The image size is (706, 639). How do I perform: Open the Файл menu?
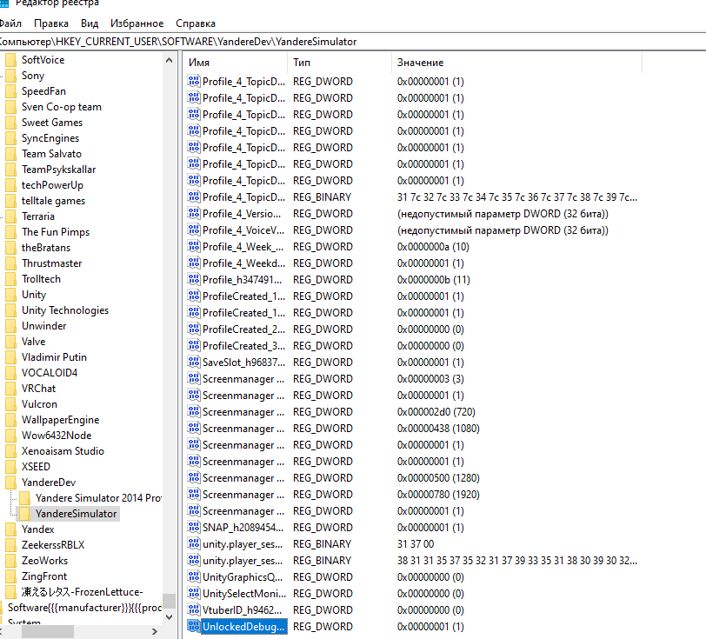10,23
